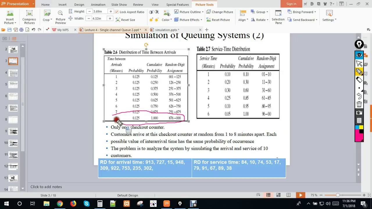The width and height of the screenshot is (372, 209).
Task: Click Change Picture button
Action: [219, 12]
